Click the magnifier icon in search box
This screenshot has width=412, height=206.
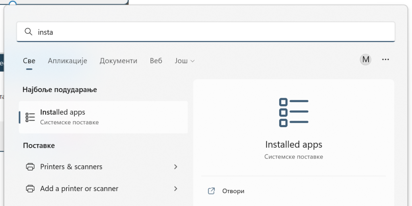coord(28,32)
